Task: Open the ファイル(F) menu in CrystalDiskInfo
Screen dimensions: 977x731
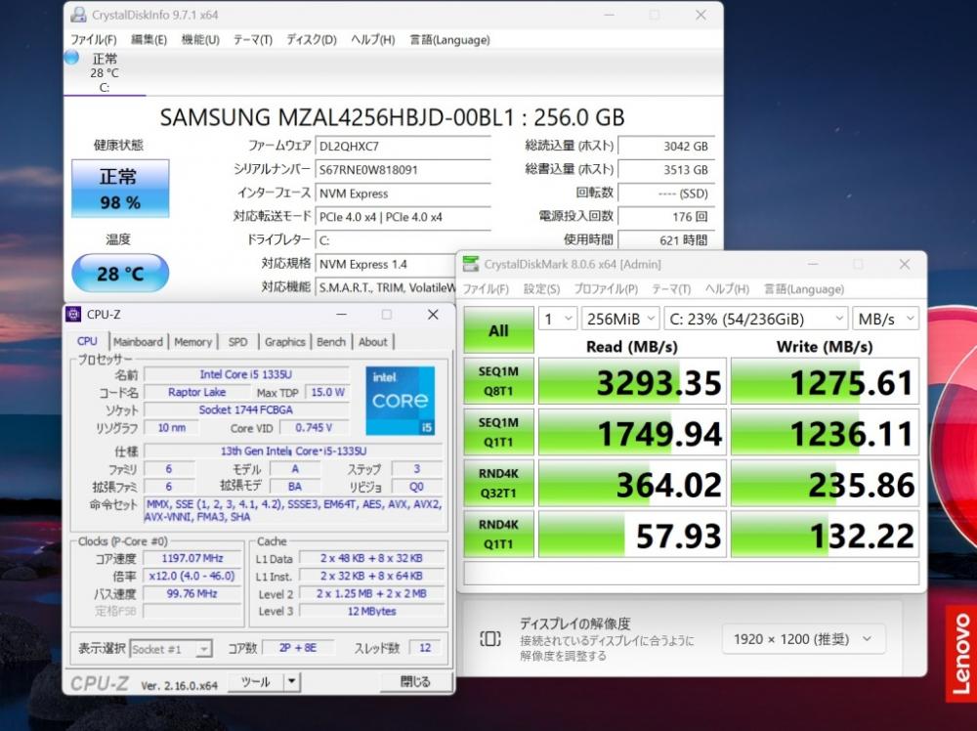Action: point(94,40)
